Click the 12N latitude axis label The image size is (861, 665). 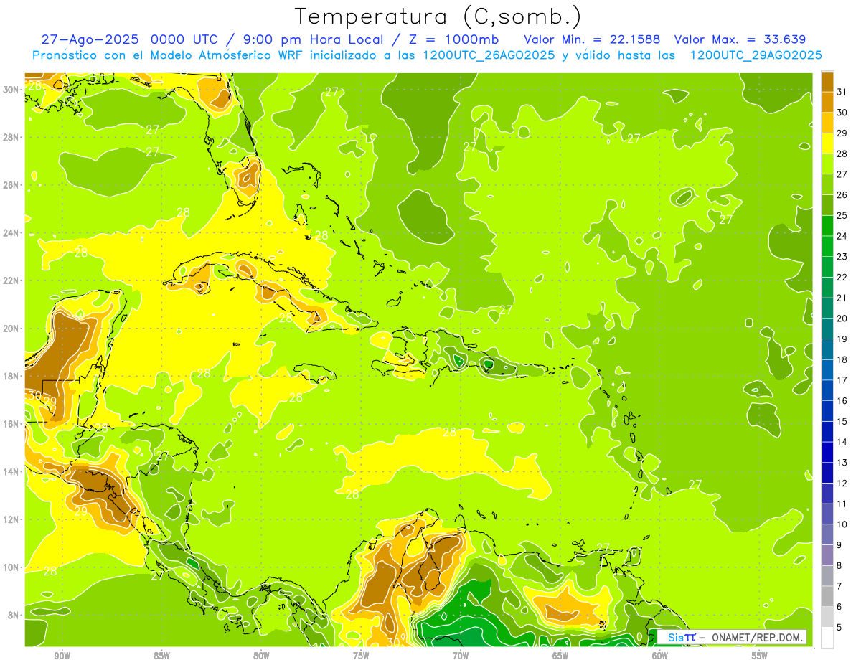click(x=11, y=519)
